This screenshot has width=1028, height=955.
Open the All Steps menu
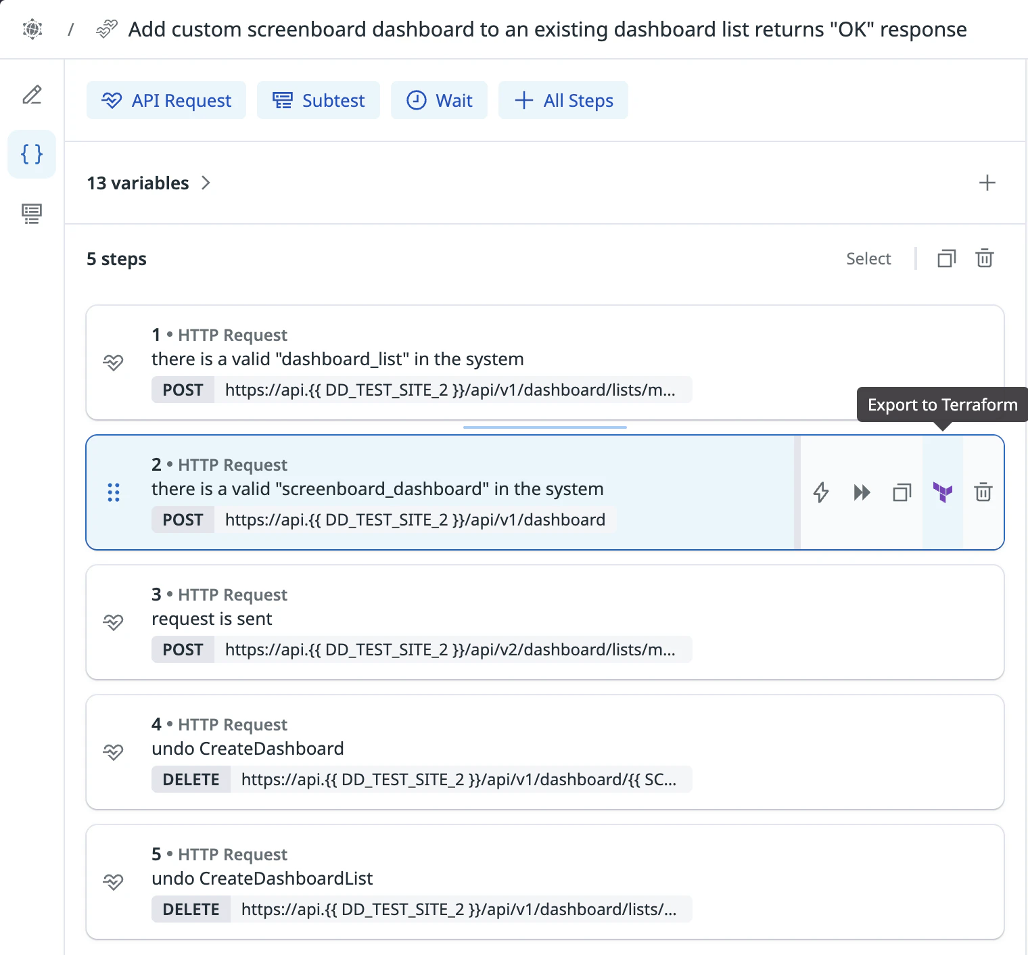(x=563, y=101)
